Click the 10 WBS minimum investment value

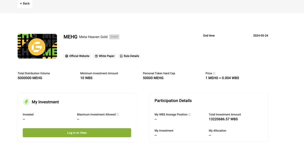86,78
